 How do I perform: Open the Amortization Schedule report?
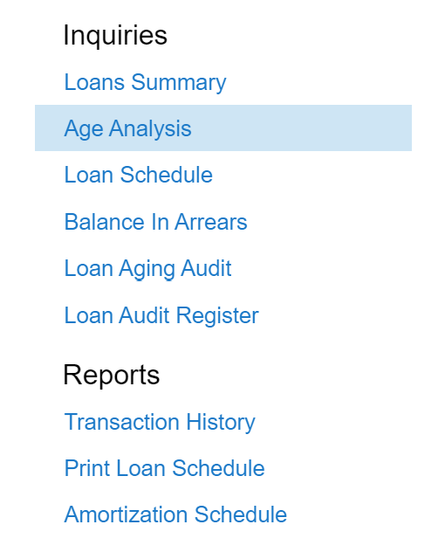tap(175, 514)
